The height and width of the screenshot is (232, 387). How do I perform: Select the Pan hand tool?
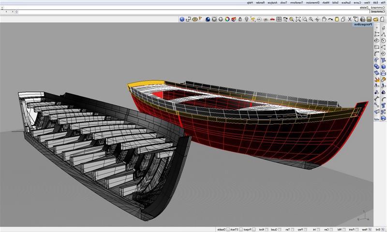324,19
